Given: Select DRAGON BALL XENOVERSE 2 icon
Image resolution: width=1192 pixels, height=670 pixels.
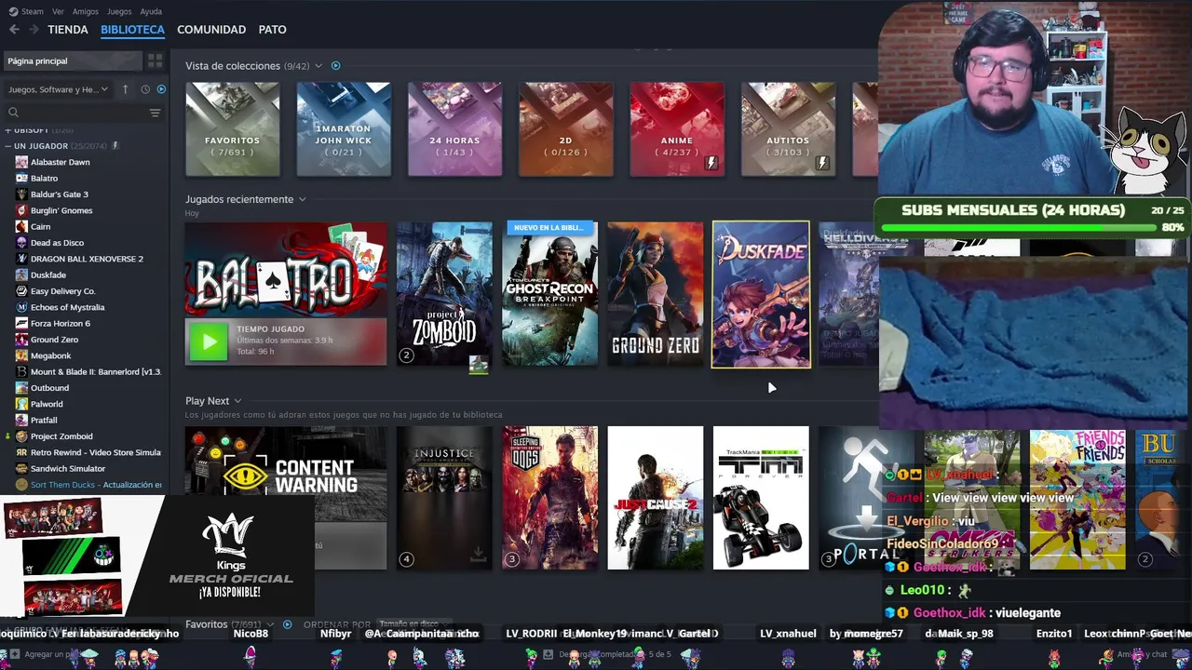Looking at the screenshot, I should tap(21, 259).
